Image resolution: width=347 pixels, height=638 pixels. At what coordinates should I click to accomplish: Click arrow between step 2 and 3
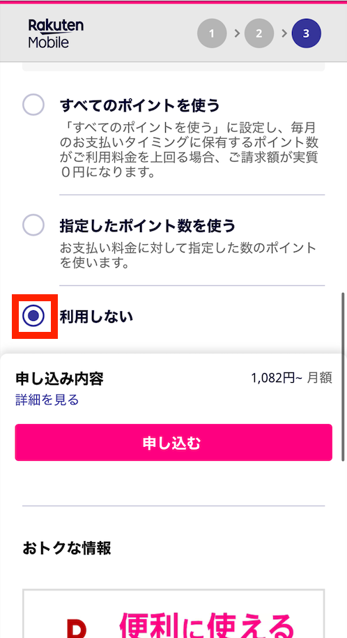point(284,33)
